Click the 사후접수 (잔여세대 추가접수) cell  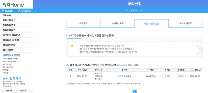pos(98,76)
